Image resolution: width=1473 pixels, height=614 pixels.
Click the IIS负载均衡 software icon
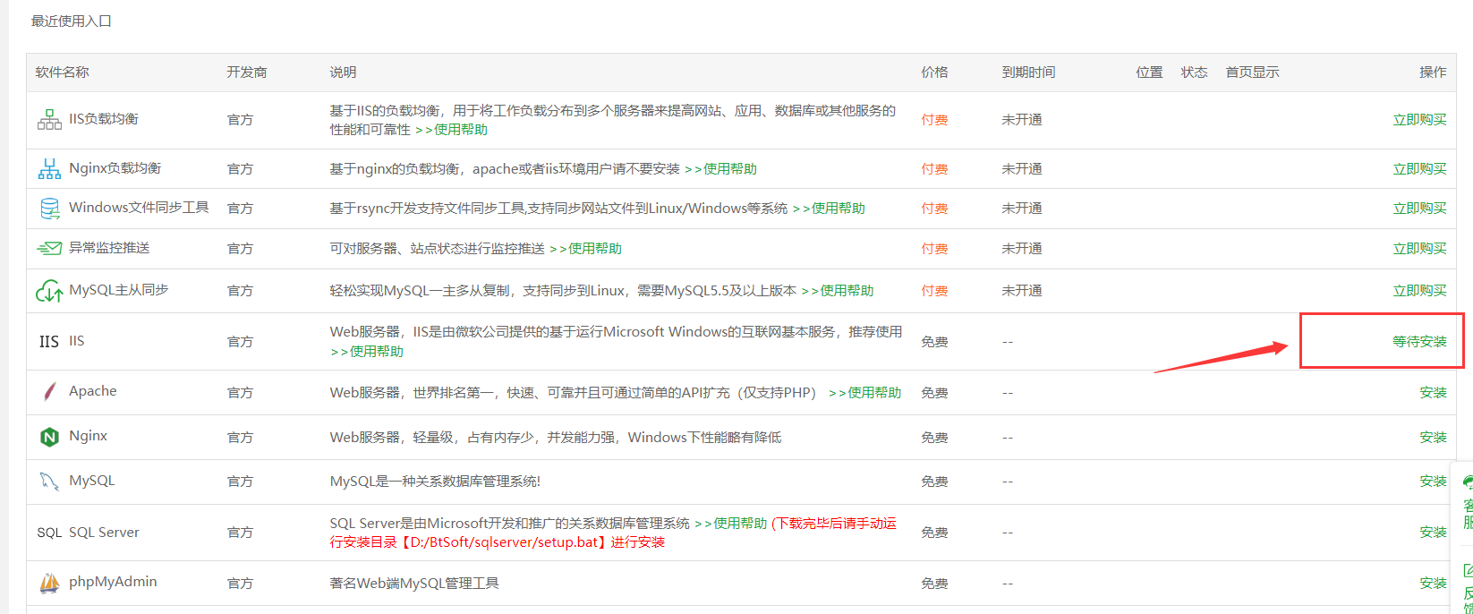point(49,119)
